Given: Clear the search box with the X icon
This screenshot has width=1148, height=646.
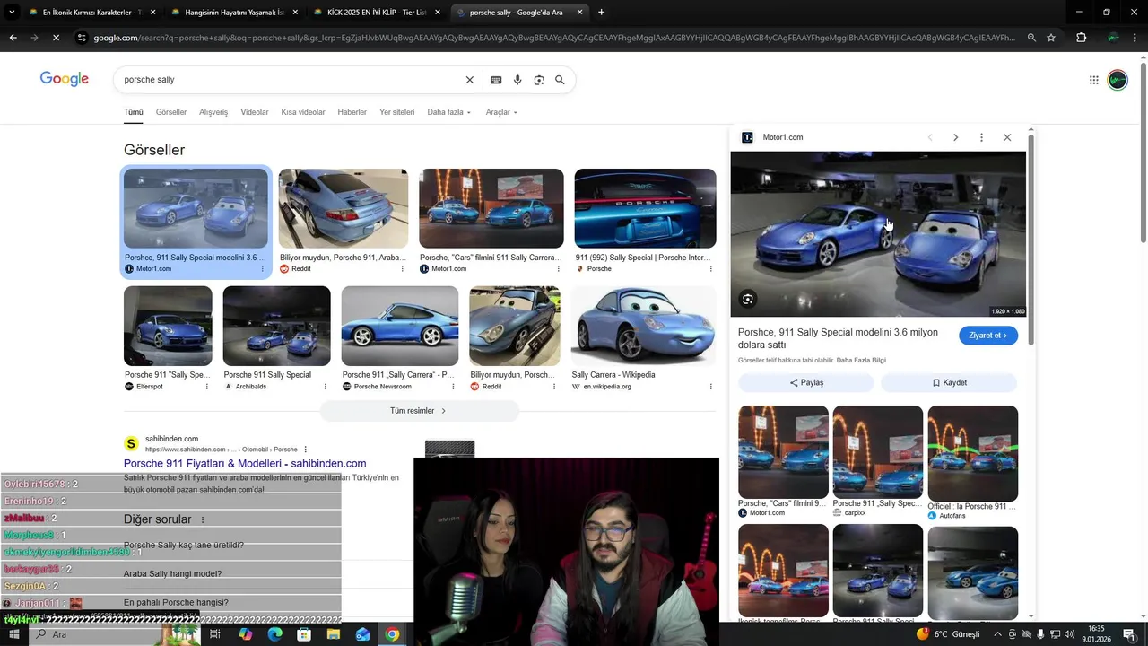Looking at the screenshot, I should (x=469, y=80).
